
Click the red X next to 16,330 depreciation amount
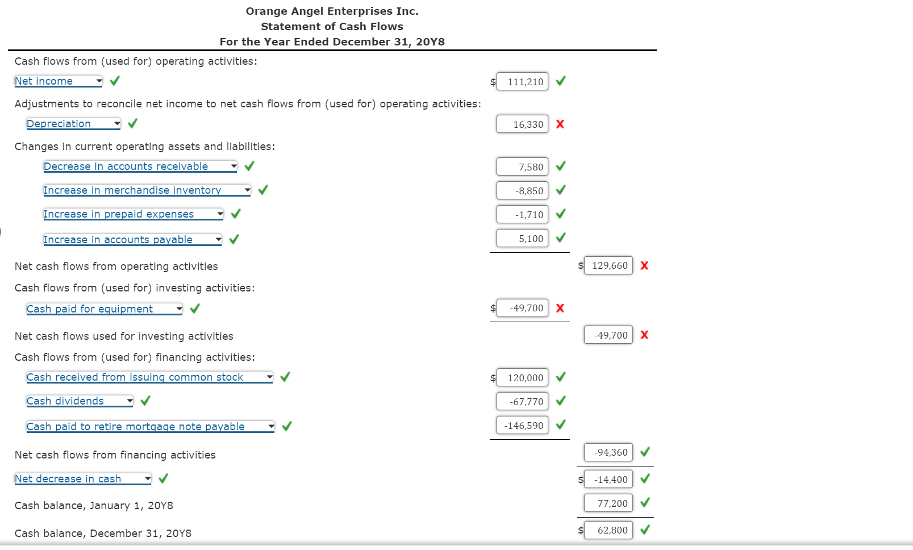tap(560, 124)
